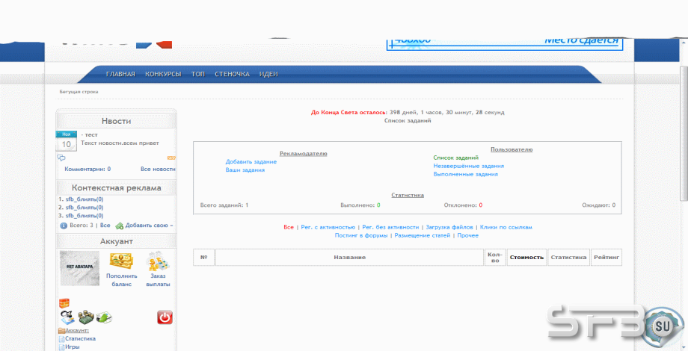The height and width of the screenshot is (351, 688).
Task: Click the Добавить задание link
Action: [x=251, y=162]
